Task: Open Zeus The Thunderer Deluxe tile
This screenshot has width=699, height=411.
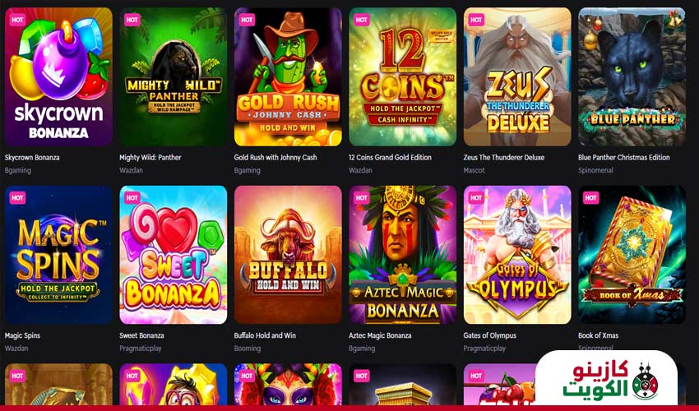Action: 517,76
